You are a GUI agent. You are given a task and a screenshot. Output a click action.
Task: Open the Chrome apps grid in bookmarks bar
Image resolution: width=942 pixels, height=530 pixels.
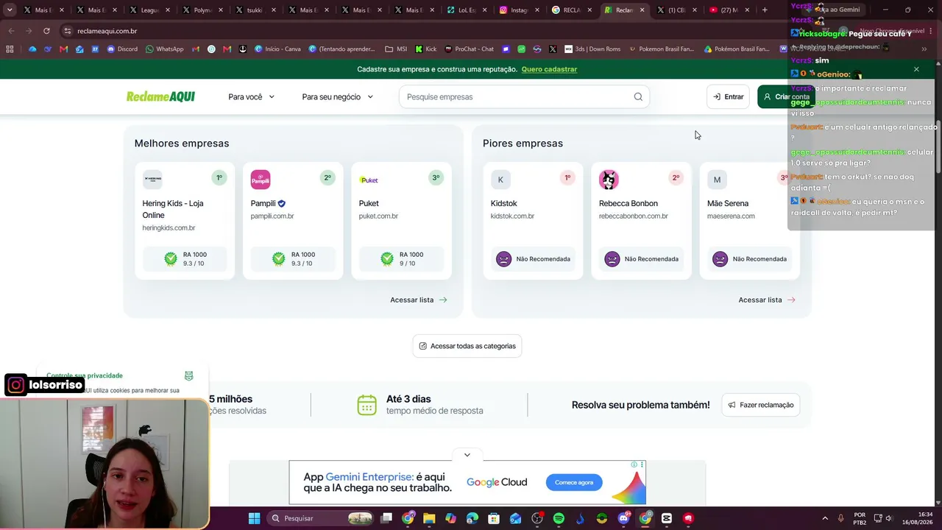[x=10, y=49]
